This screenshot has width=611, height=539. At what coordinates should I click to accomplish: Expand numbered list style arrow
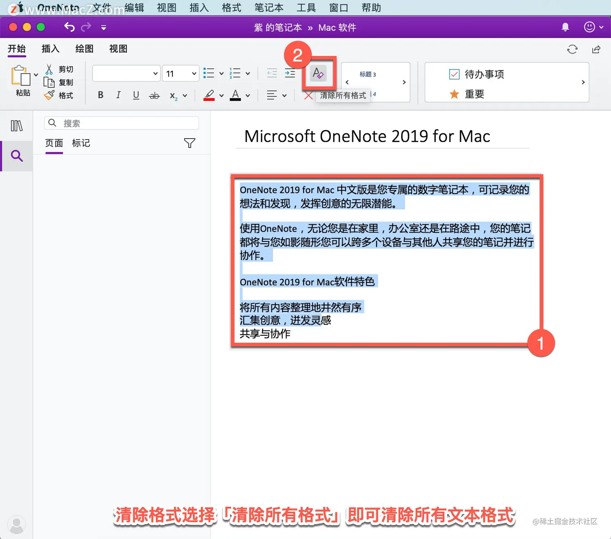[248, 74]
